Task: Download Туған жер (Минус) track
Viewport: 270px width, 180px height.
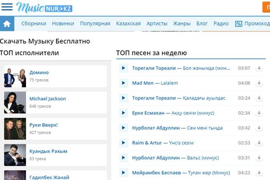Action: [259, 173]
